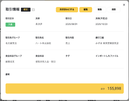Select the total amount 155,898
This screenshot has height=101, width=129.
114,88
